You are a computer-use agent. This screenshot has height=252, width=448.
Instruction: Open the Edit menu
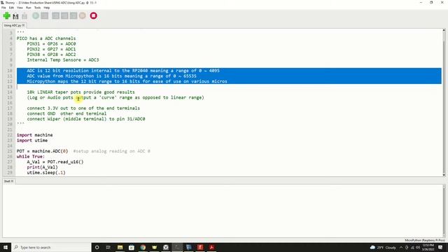pos(11,8)
